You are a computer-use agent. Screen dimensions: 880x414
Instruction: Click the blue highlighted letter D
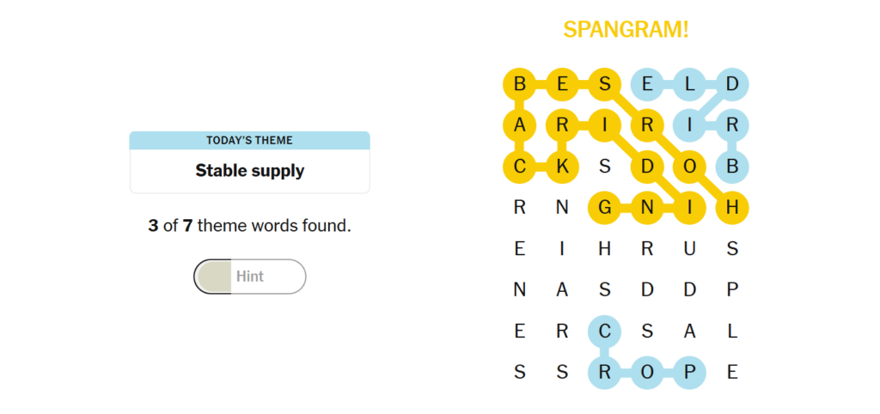732,85
